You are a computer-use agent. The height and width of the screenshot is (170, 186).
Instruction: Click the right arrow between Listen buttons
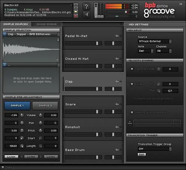click(41, 157)
